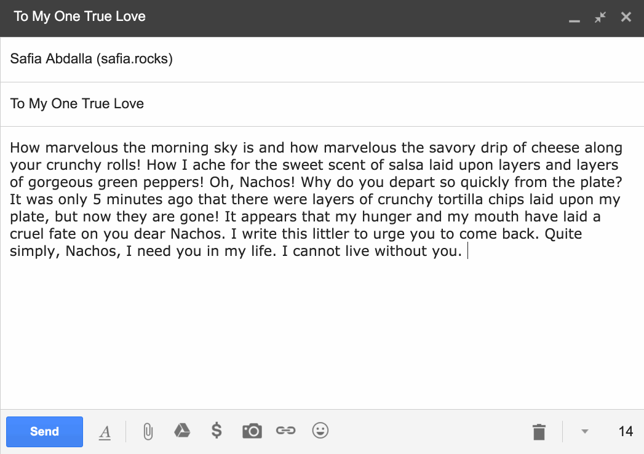Toggle full-screen with diagonal arrows icon
This screenshot has width=644, height=454.
600,17
